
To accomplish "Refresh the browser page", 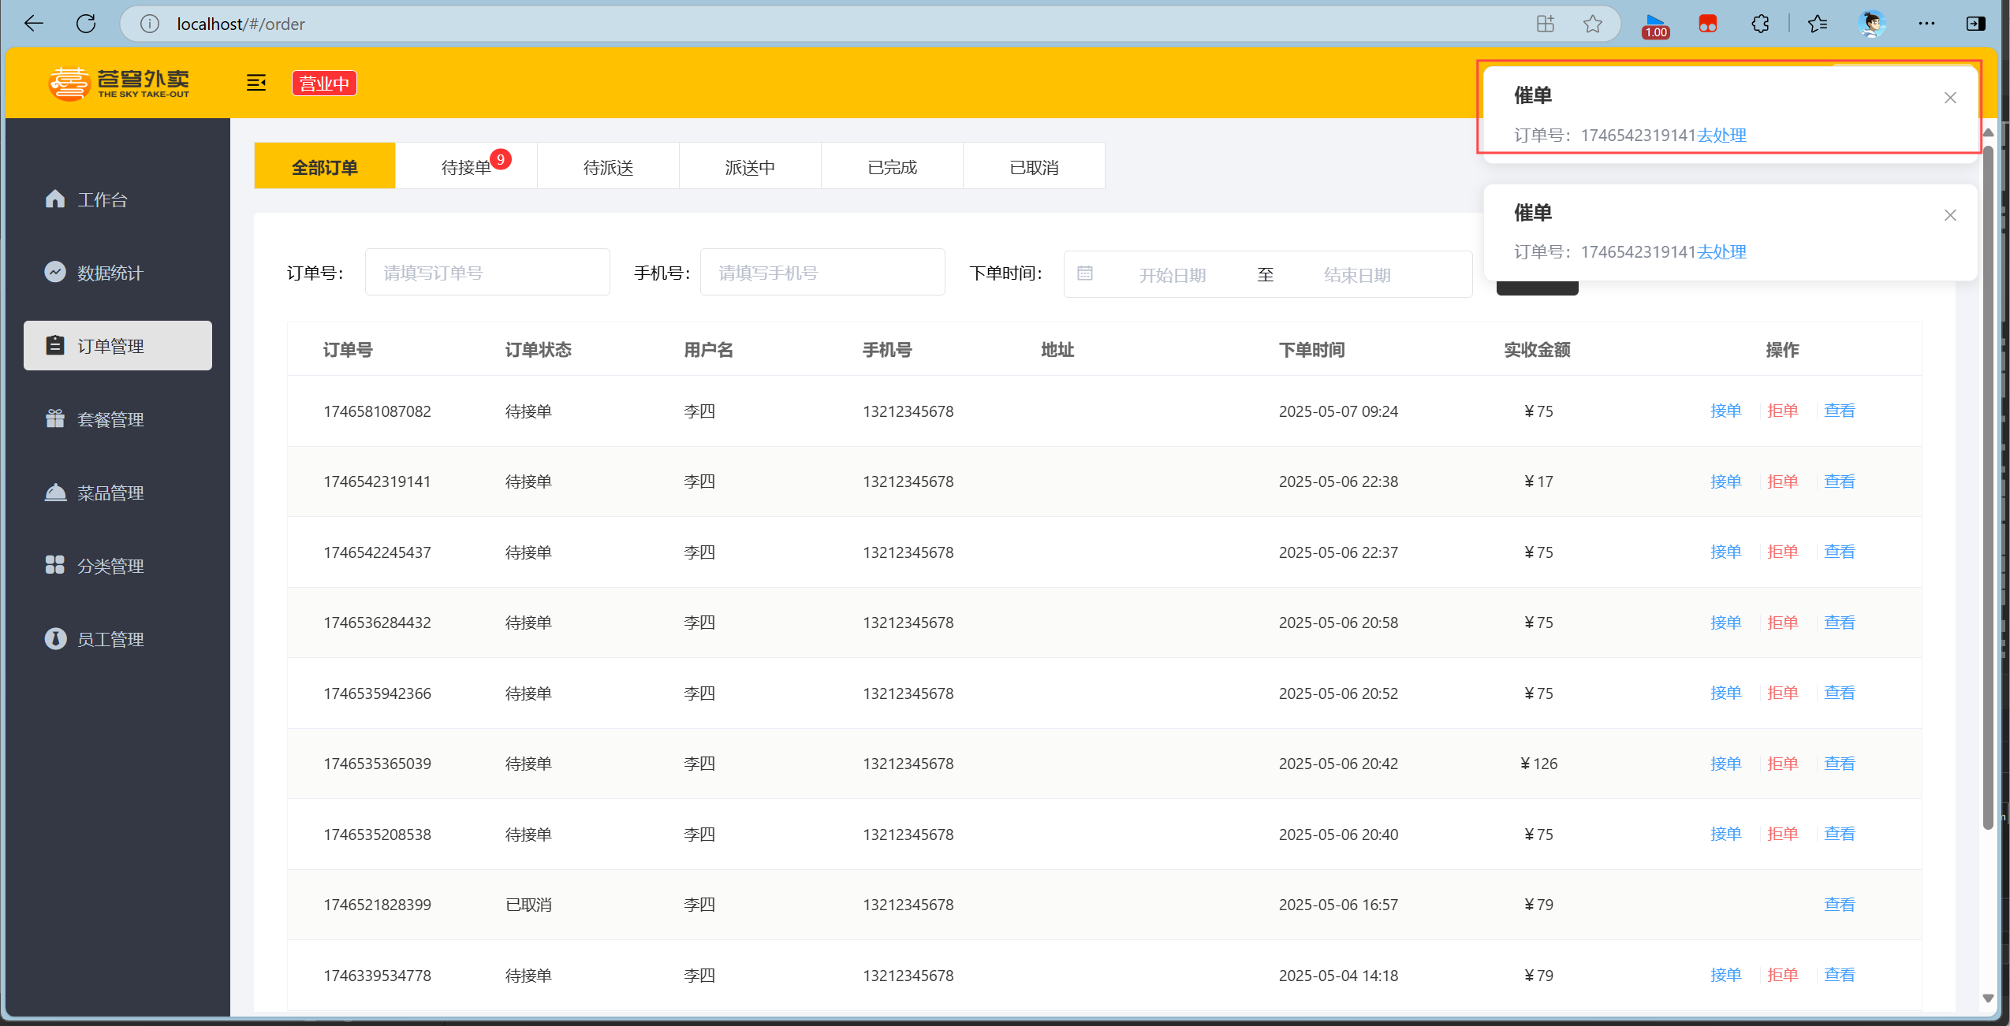I will click(86, 24).
